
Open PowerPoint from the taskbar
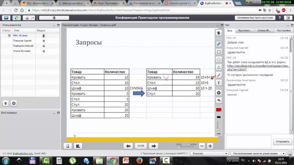pos(125,161)
